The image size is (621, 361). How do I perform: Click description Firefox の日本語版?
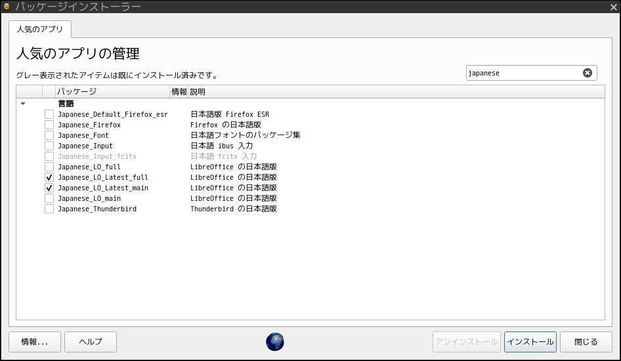click(x=226, y=125)
